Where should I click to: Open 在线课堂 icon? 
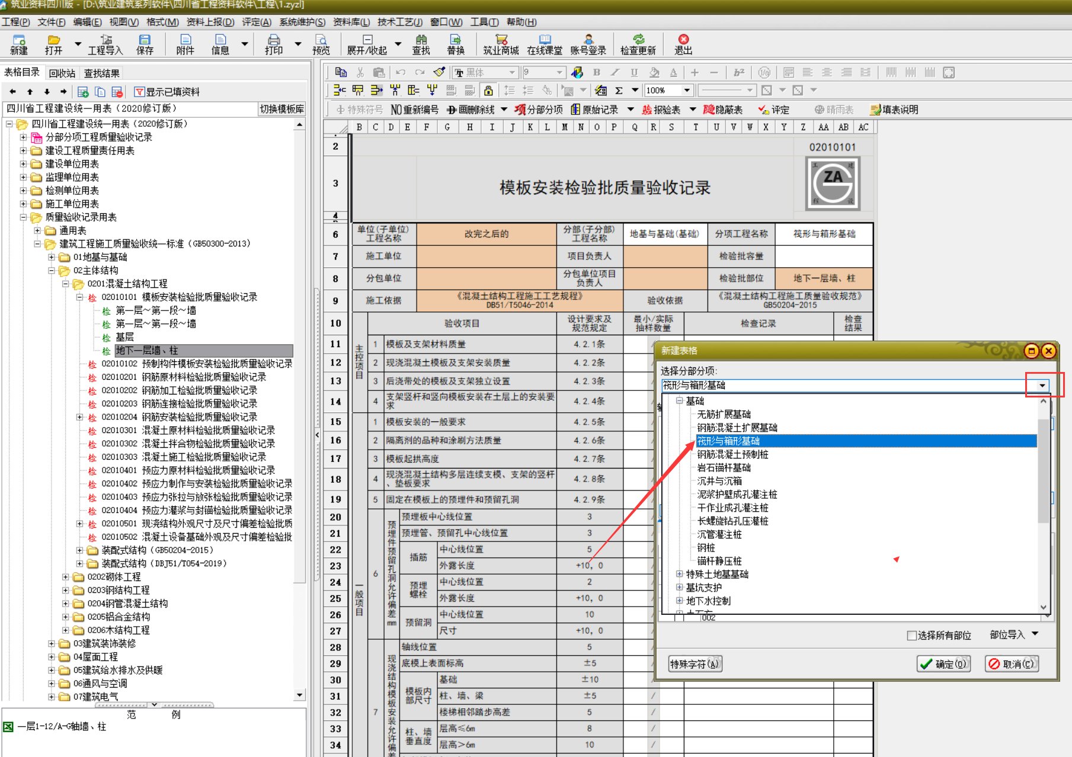pyautogui.click(x=545, y=44)
